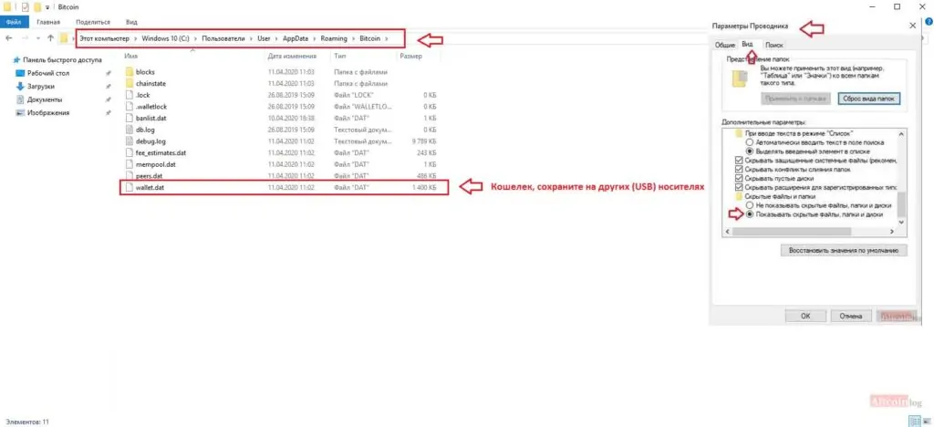Screen dimensions: 934x427
Task: Toggle Скрывать расширения для зарегистрированных типов checkbox
Action: (x=739, y=187)
